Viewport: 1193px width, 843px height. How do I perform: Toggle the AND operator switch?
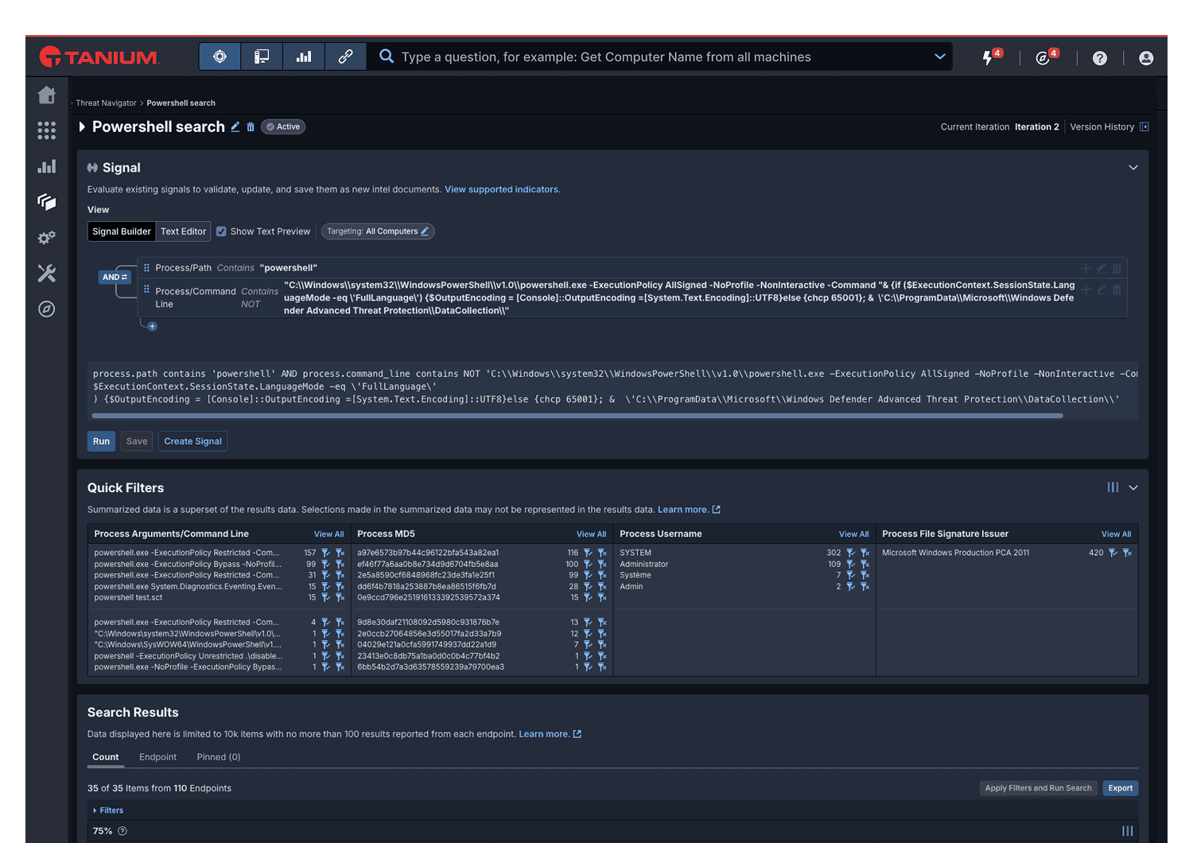tap(115, 277)
